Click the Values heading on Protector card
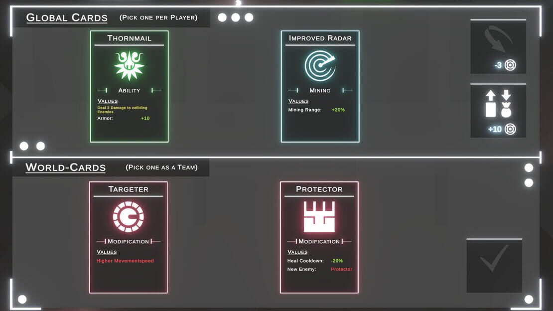The image size is (553, 311). [x=297, y=252]
